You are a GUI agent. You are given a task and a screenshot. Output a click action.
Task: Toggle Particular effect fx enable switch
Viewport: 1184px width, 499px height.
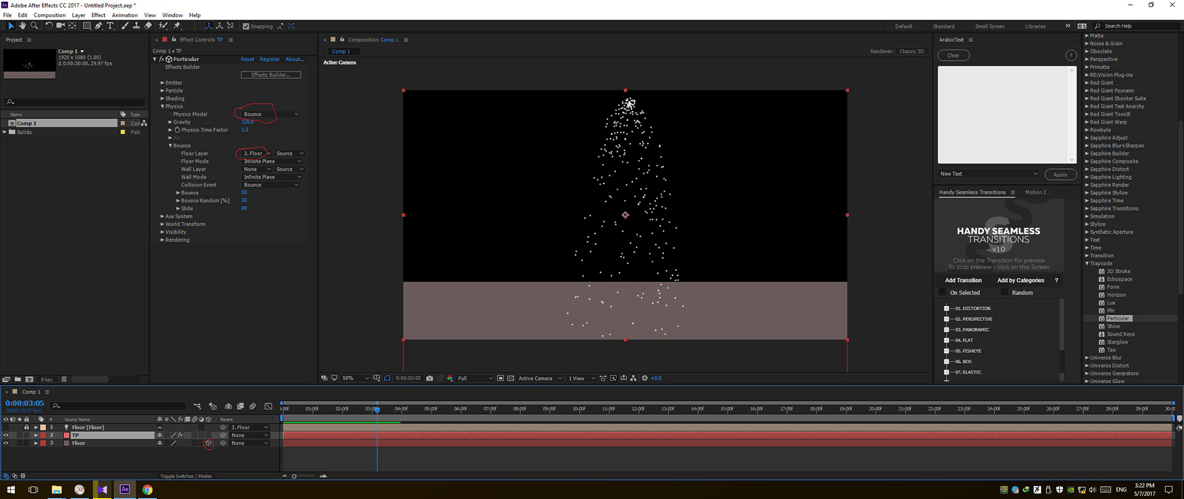click(x=162, y=59)
